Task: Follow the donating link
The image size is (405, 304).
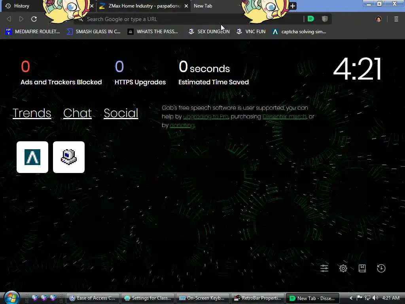Action: coord(182,125)
